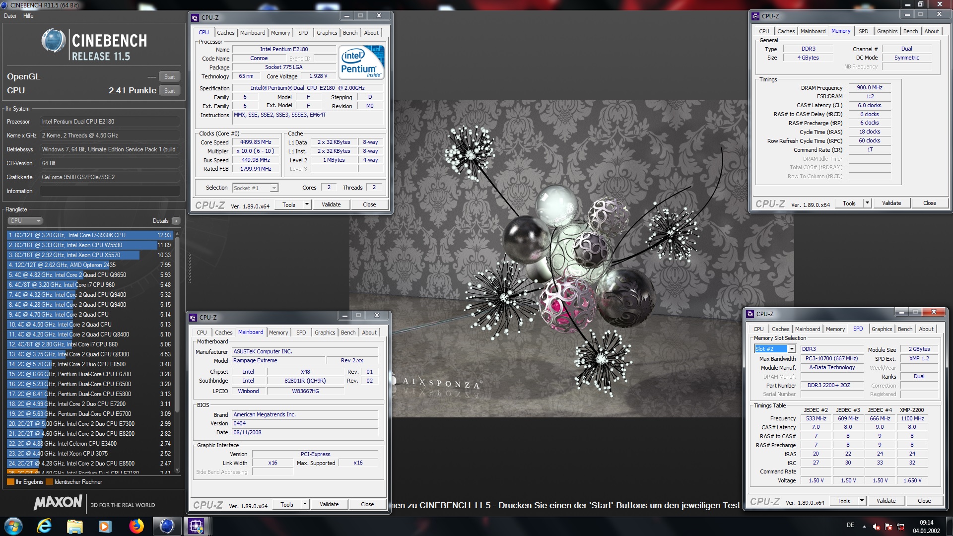The image size is (953, 536).
Task: Click CPU-Z title icon in CPU tab window
Action: pyautogui.click(x=195, y=17)
